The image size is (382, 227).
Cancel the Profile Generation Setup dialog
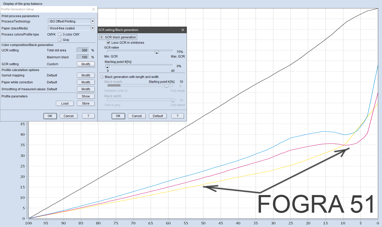[69, 116]
